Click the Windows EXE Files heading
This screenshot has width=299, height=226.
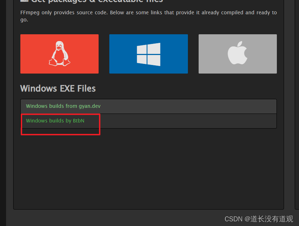58,89
